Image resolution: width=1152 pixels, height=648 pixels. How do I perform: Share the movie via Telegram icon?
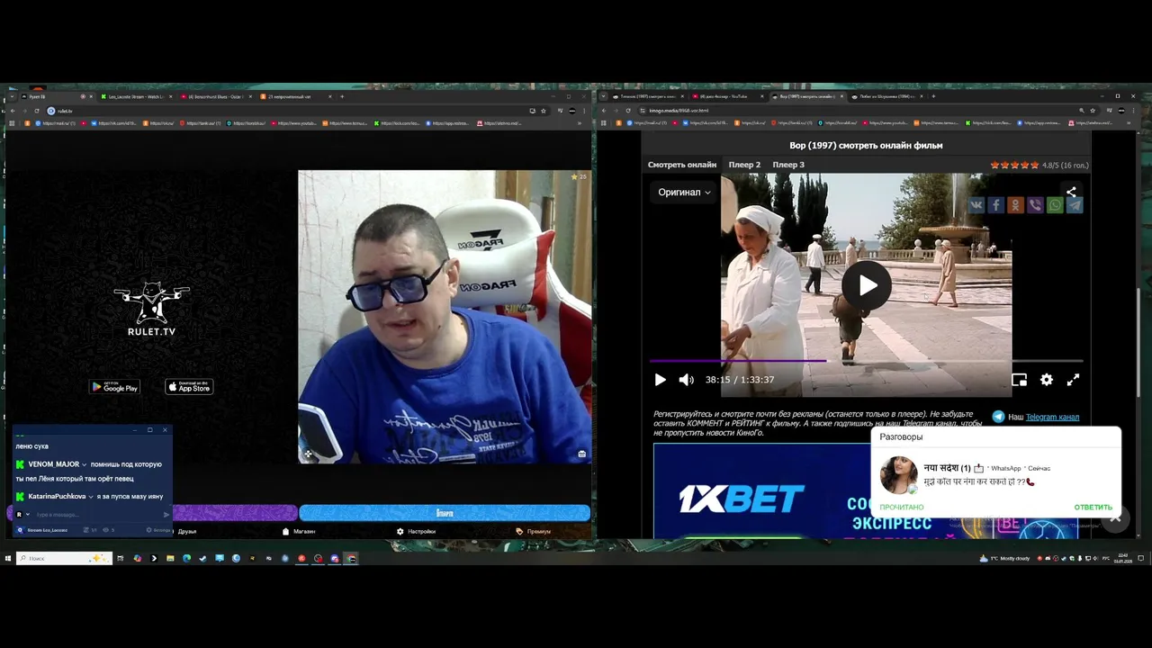pos(1075,205)
